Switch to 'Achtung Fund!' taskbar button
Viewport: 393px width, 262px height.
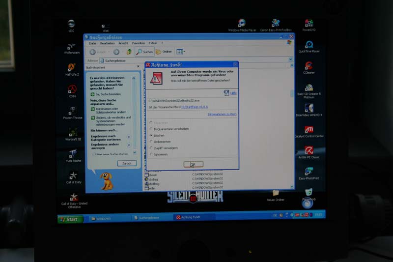coord(195,217)
